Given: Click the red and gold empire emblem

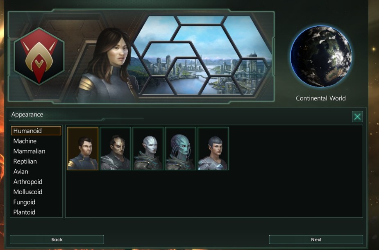Looking at the screenshot, I should (x=39, y=57).
